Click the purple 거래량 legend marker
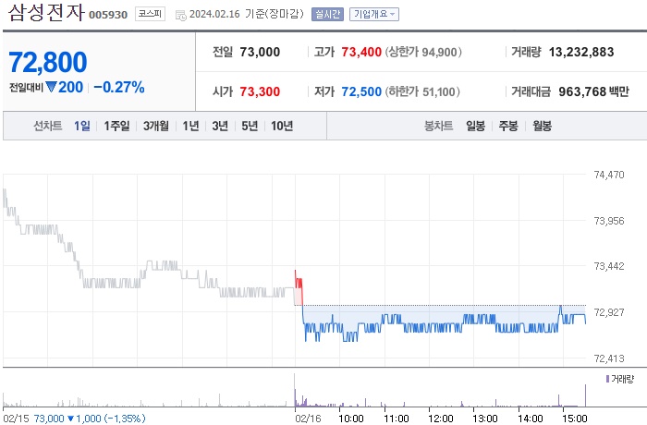The image size is (647, 425). 607,379
